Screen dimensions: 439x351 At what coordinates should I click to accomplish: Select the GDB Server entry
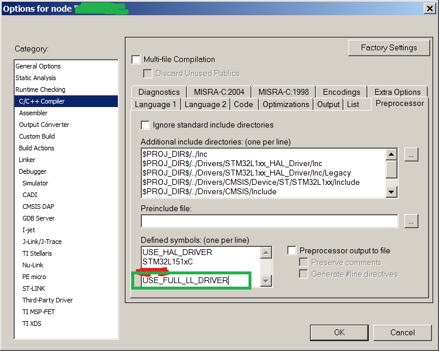(38, 219)
